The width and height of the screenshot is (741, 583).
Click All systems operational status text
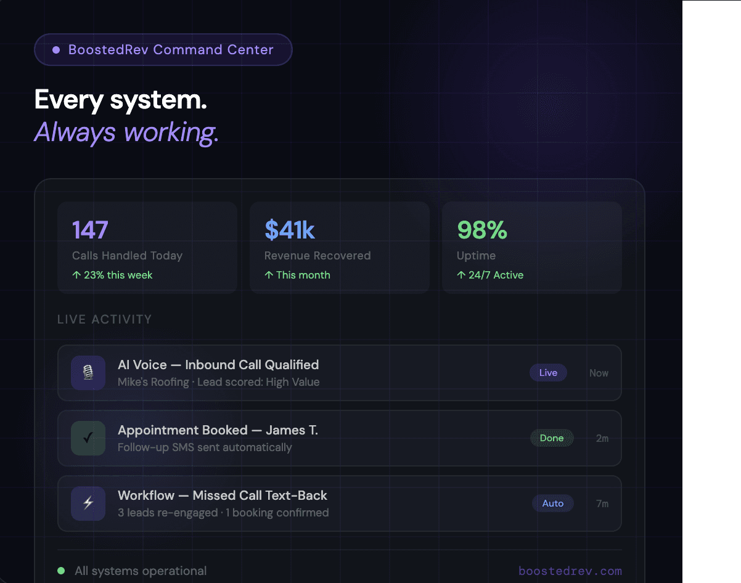(141, 571)
